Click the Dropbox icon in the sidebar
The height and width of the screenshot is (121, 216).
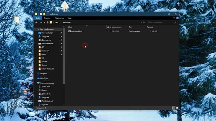38,74
